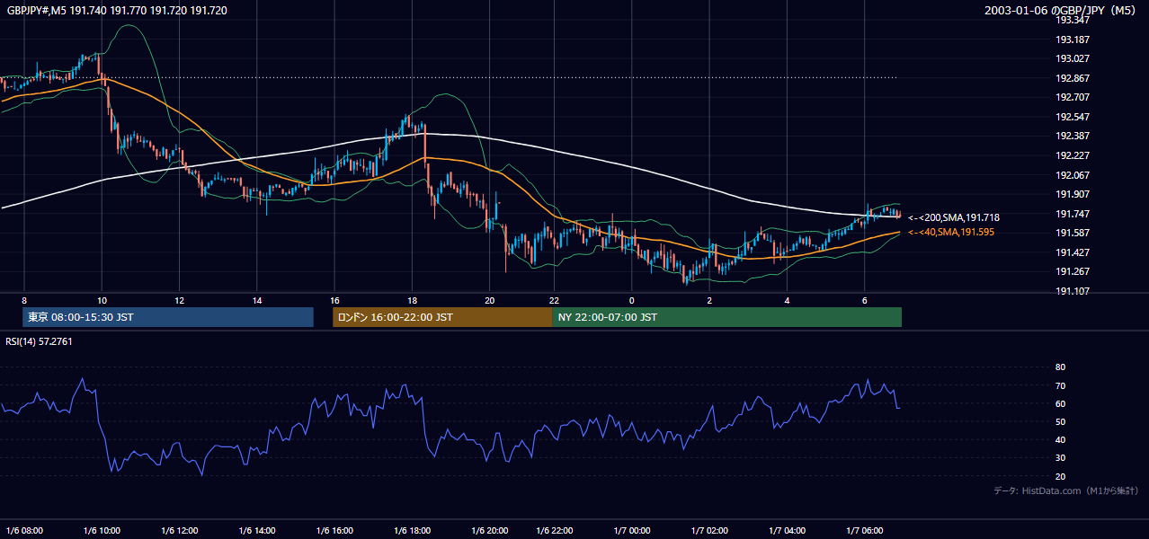
Task: Click the 1/6 18:00 bottom time label
Action: 412,530
